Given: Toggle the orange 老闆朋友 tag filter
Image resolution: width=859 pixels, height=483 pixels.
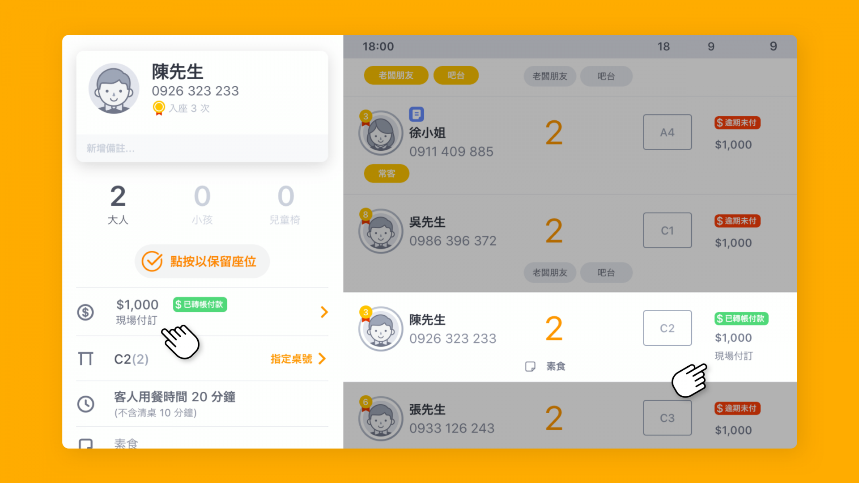Looking at the screenshot, I should 396,76.
